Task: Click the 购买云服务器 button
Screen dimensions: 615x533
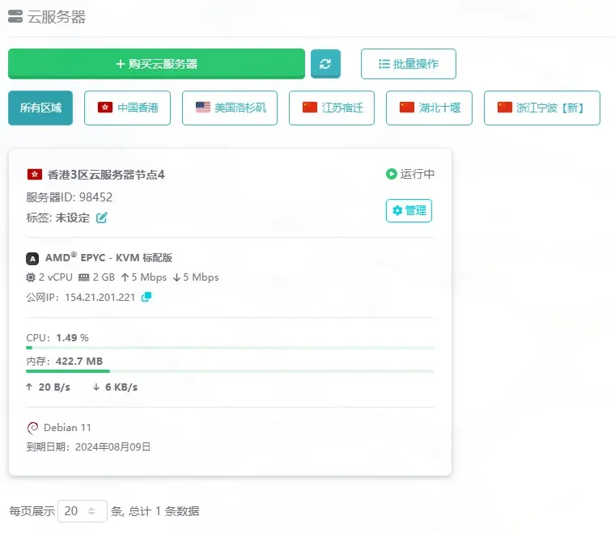Action: pos(156,64)
